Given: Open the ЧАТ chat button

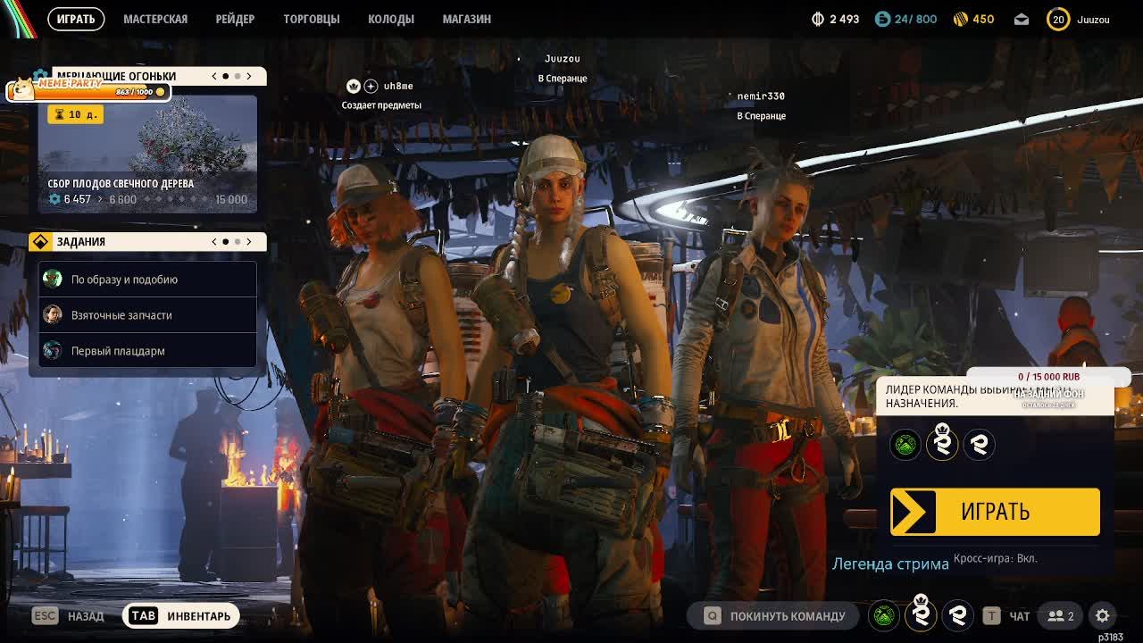Looking at the screenshot, I should coord(1007,615).
